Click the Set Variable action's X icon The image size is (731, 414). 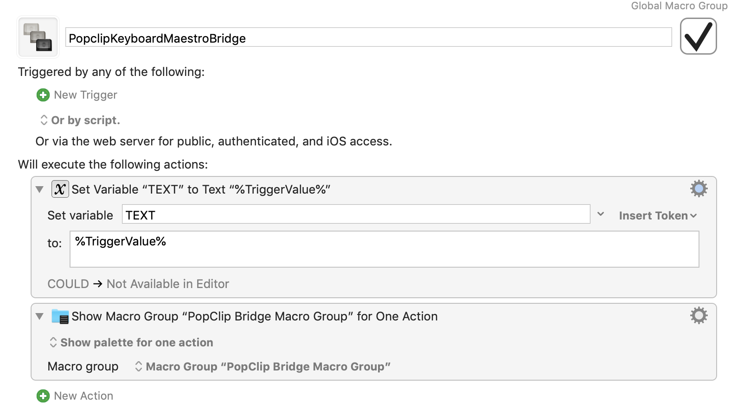[x=60, y=189]
